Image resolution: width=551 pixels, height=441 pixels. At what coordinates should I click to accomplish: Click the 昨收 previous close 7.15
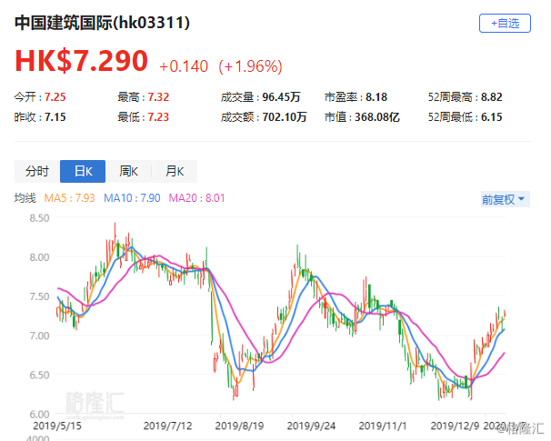point(55,117)
